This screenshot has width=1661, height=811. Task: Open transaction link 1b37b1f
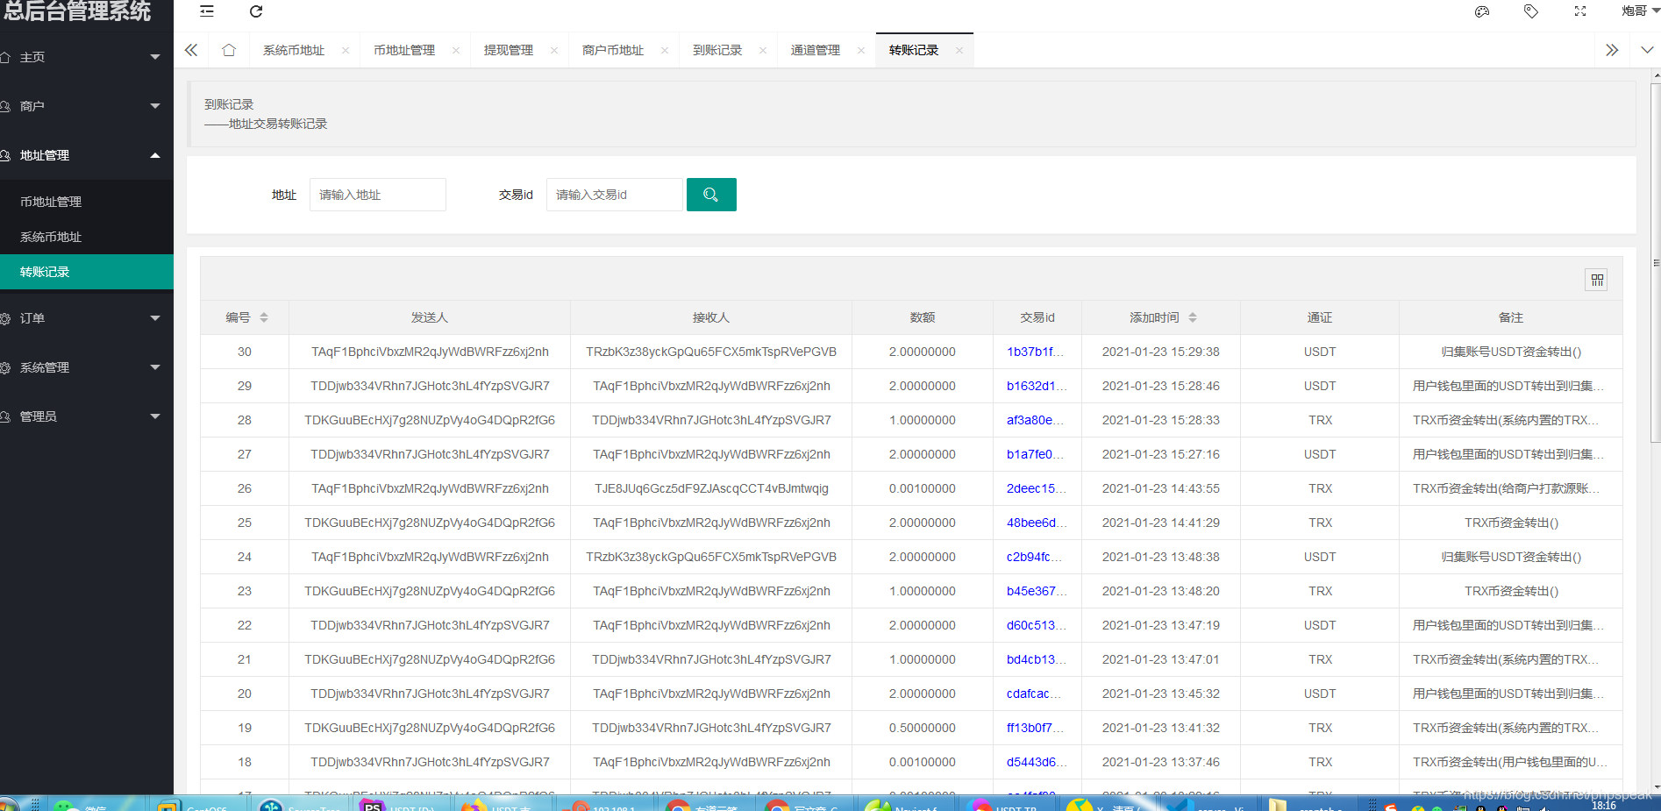click(1035, 352)
